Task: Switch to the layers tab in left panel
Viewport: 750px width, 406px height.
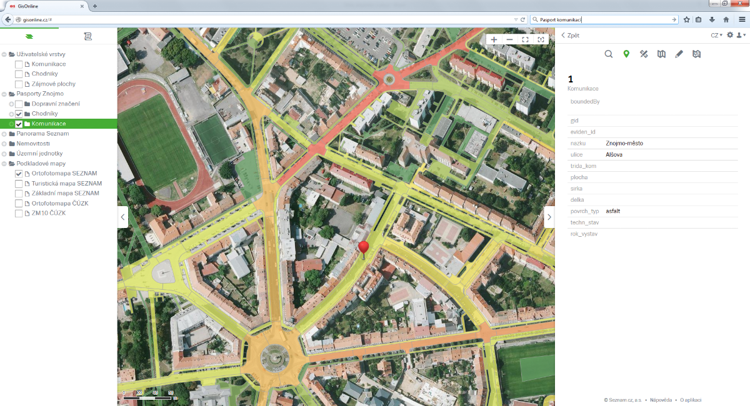Action: pyautogui.click(x=29, y=37)
